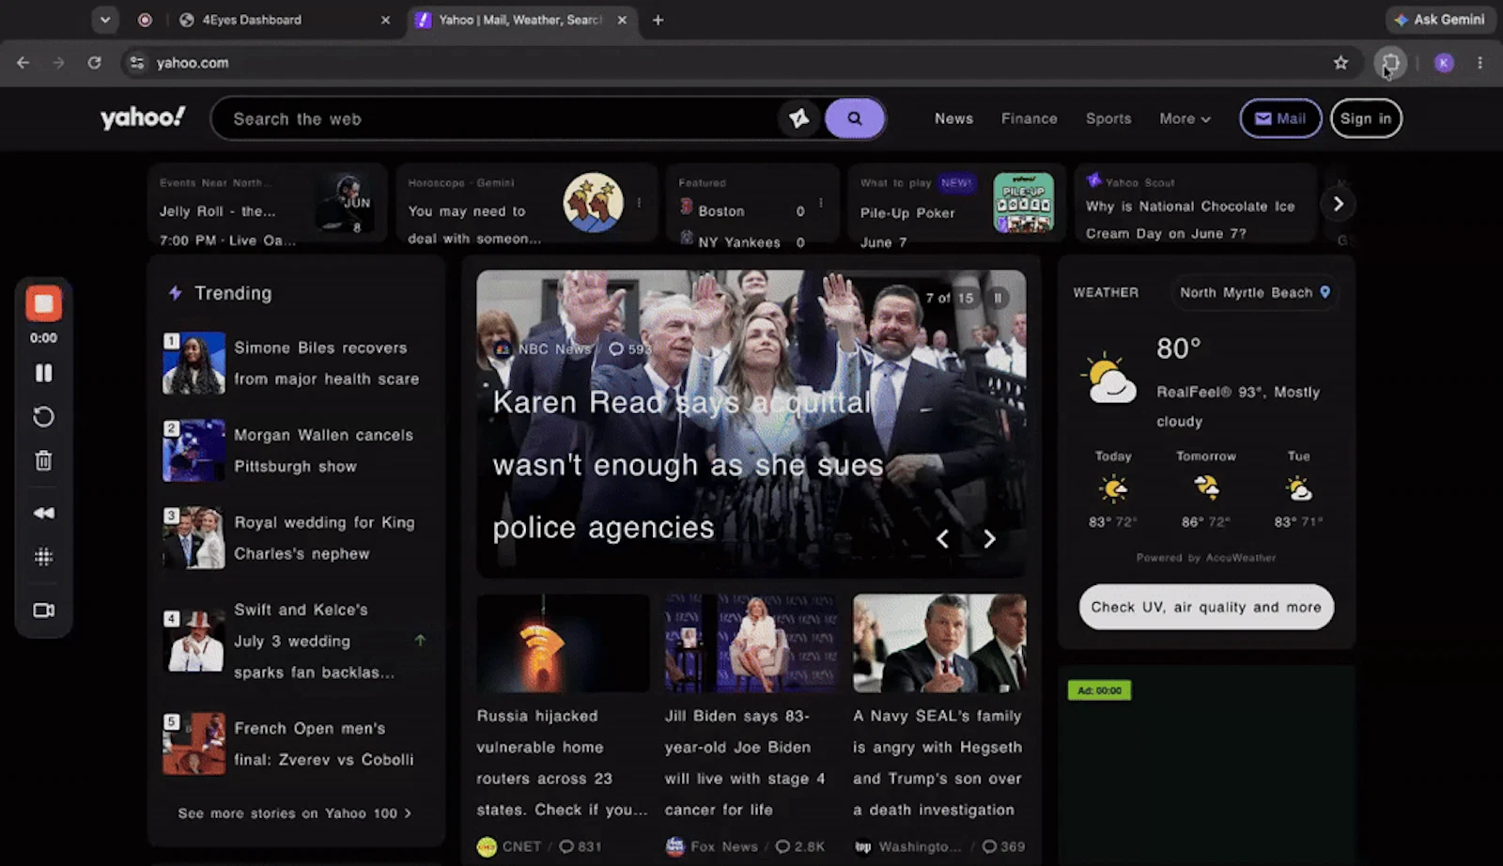Viewport: 1503px width, 866px height.
Task: Stop the screen recording with the red button
Action: pyautogui.click(x=43, y=303)
